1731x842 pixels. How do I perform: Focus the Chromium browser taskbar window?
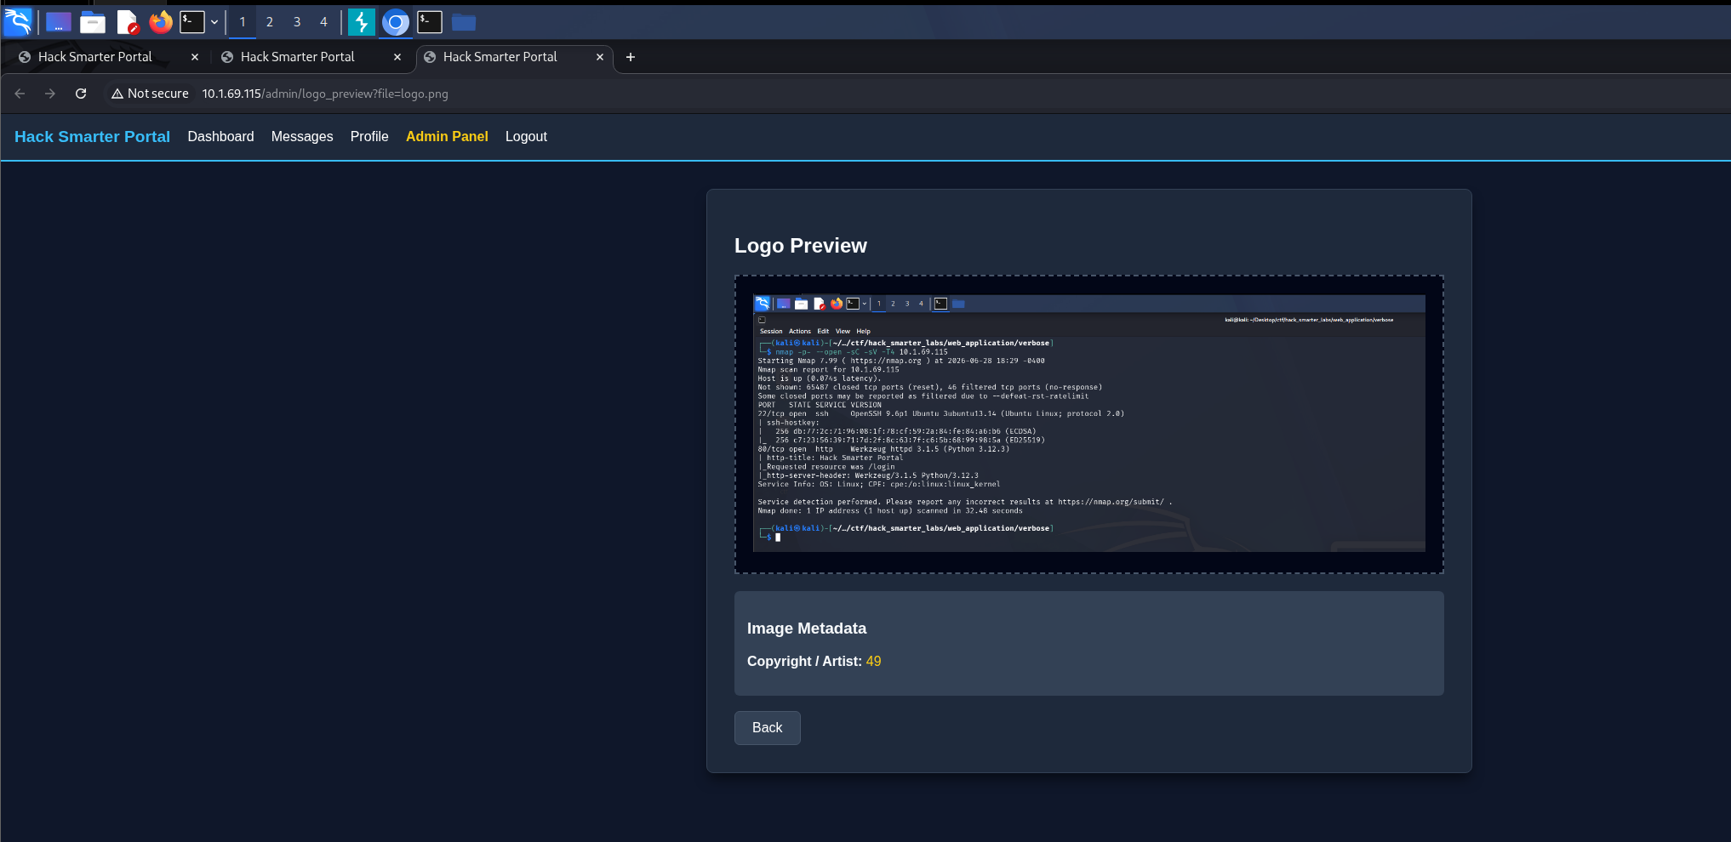coord(396,22)
